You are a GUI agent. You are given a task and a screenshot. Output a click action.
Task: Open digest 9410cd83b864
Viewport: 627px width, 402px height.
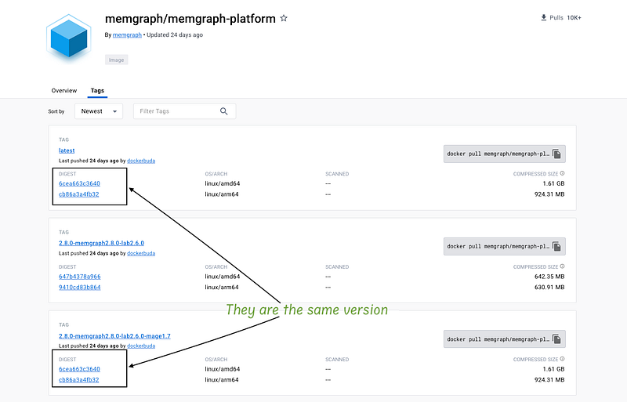(80, 288)
